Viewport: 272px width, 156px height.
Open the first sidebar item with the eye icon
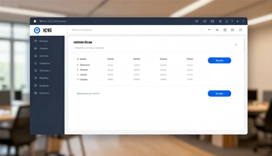point(42,41)
